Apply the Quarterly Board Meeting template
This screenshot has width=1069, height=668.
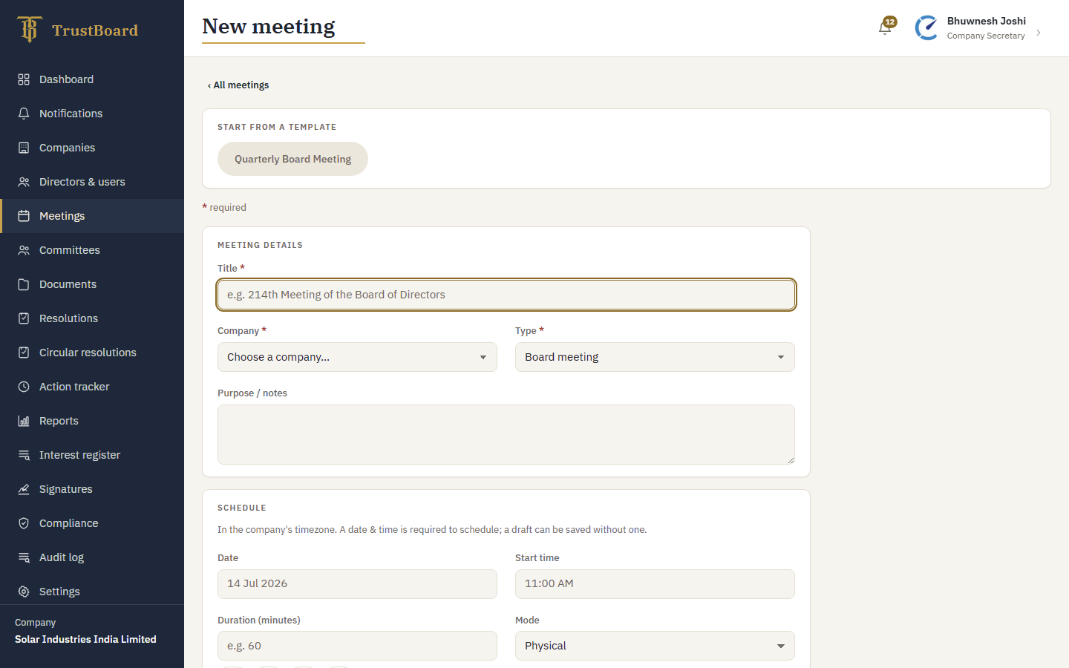tap(292, 159)
